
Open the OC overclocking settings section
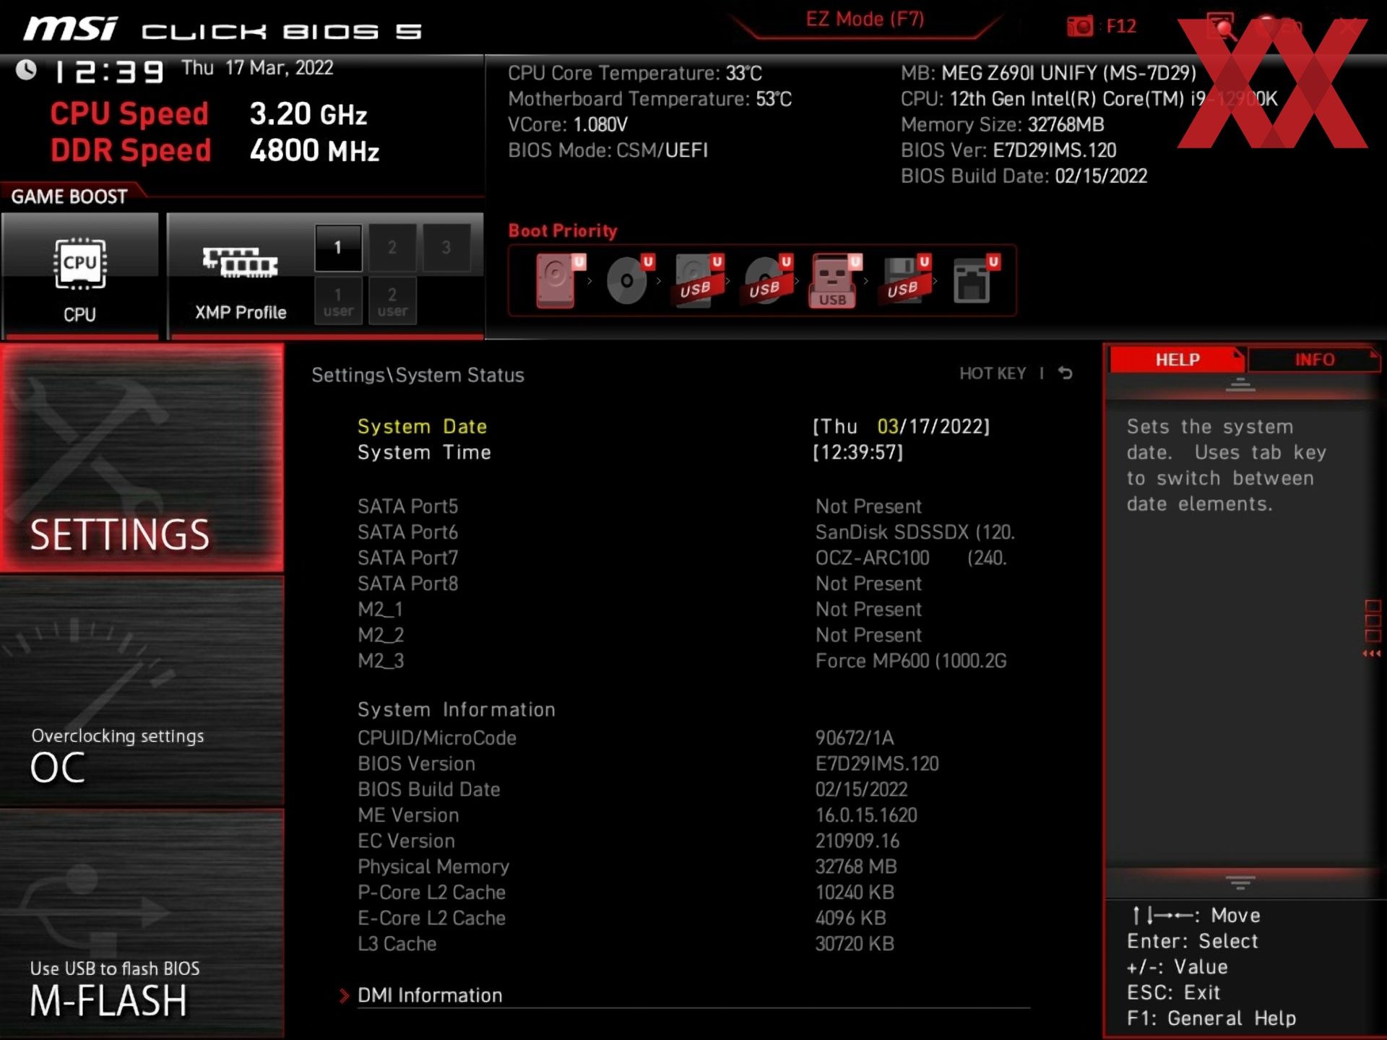coord(142,690)
